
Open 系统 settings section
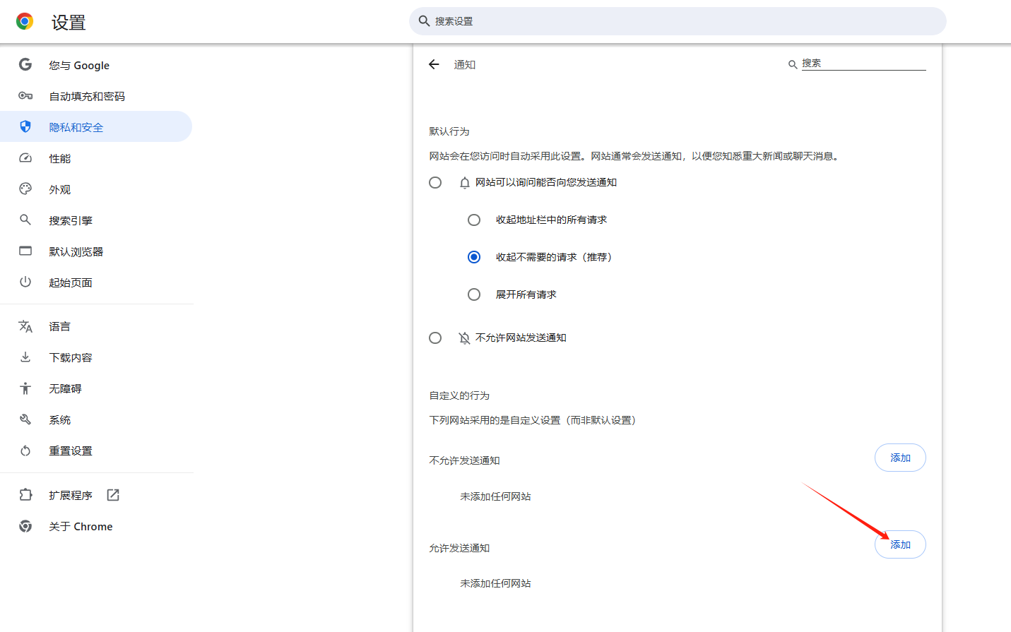click(x=96, y=419)
